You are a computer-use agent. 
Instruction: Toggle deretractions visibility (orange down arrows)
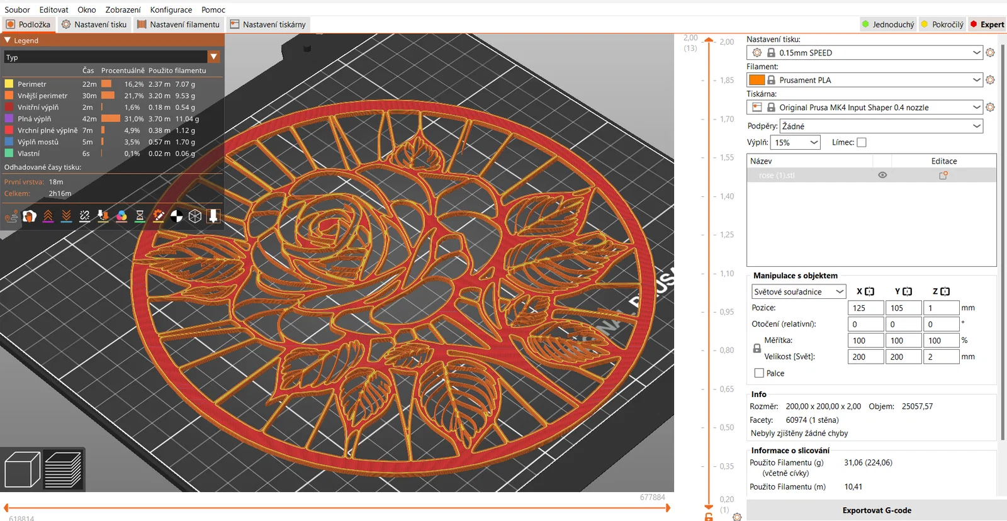[66, 216]
